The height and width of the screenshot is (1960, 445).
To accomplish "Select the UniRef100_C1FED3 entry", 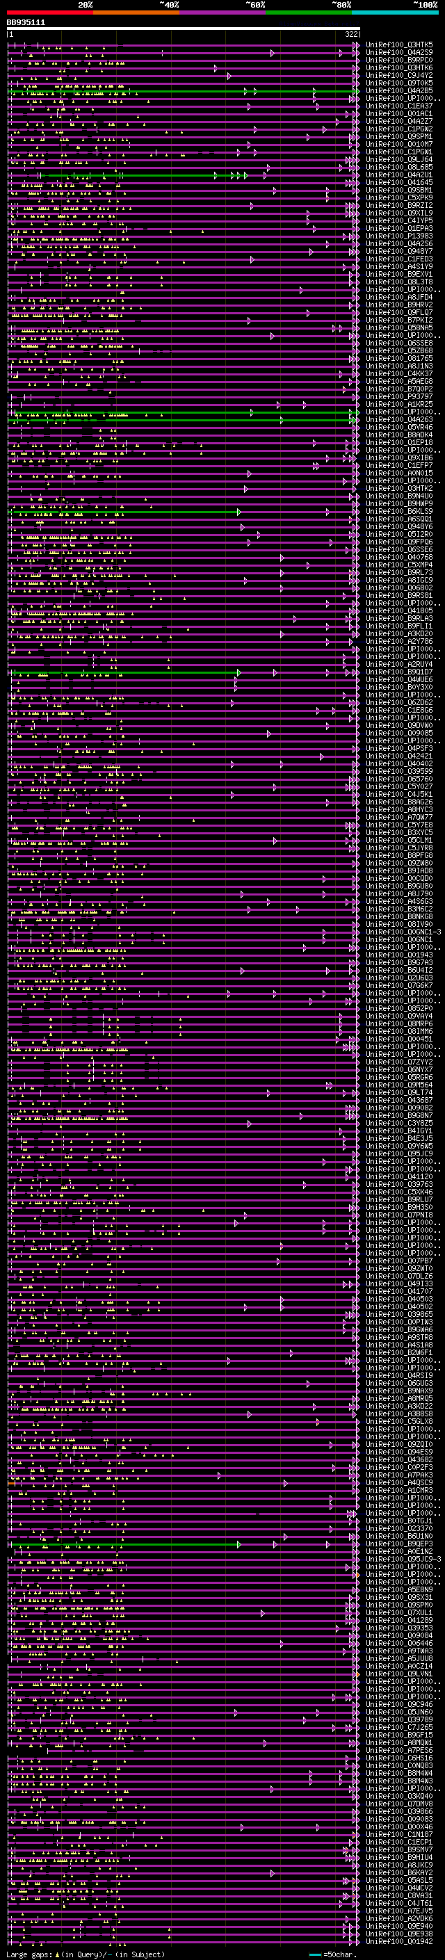I will (399, 259).
